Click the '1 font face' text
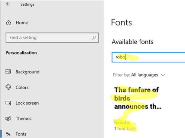 click(x=124, y=129)
